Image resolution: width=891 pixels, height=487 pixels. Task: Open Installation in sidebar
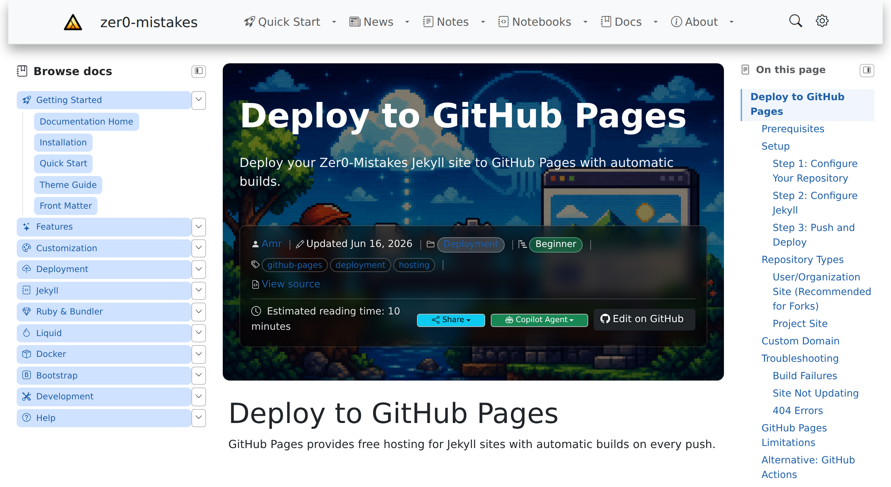[63, 143]
